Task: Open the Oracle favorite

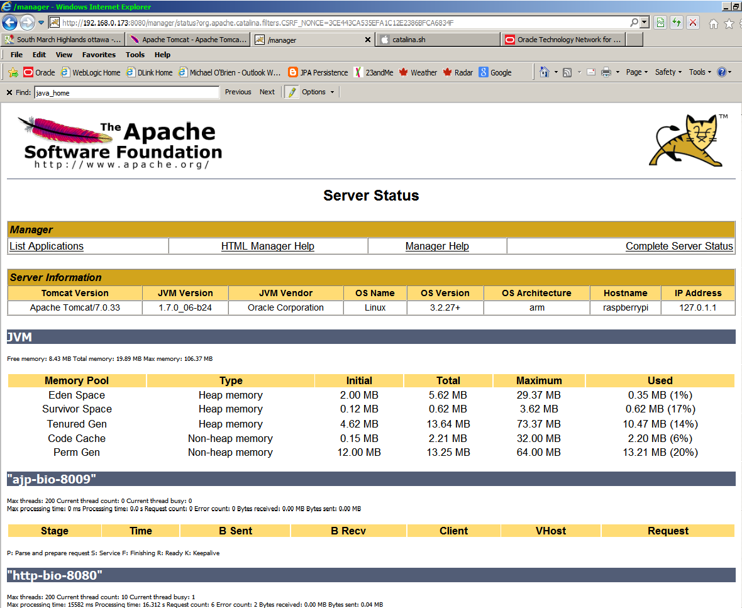Action: (x=40, y=72)
